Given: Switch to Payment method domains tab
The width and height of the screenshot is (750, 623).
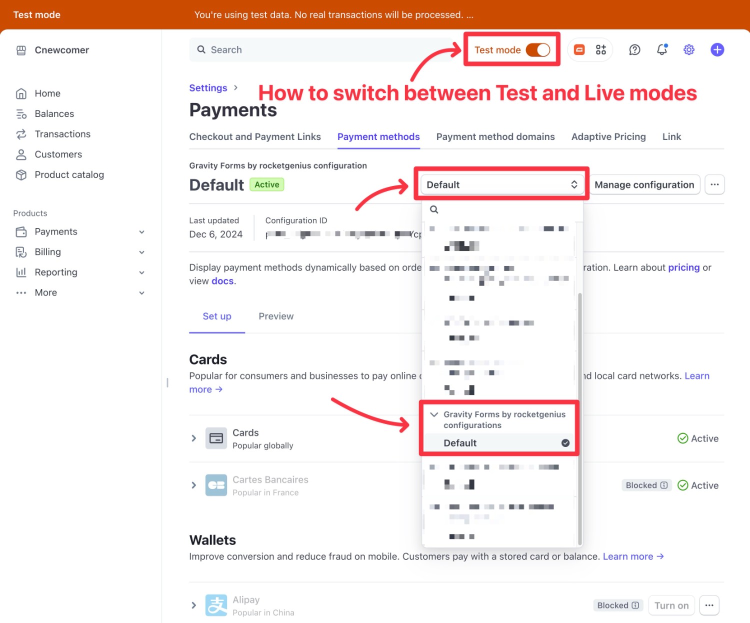Looking at the screenshot, I should 495,137.
